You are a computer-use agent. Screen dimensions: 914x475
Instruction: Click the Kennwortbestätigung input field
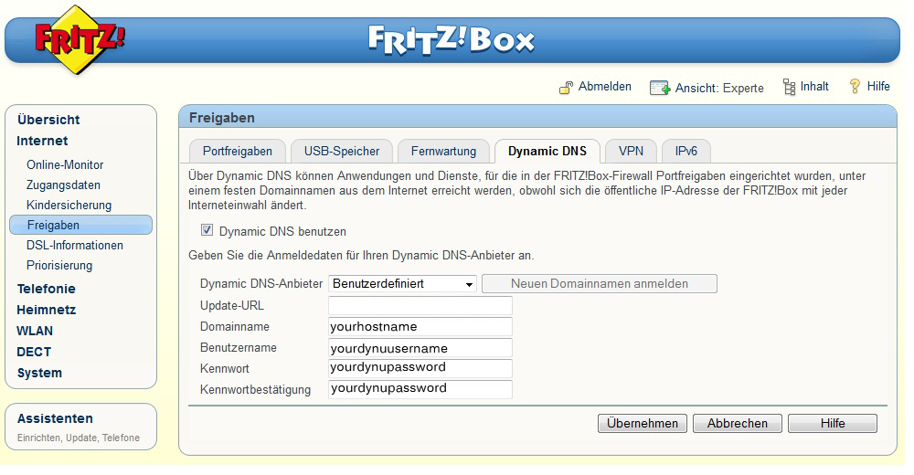coord(420,389)
